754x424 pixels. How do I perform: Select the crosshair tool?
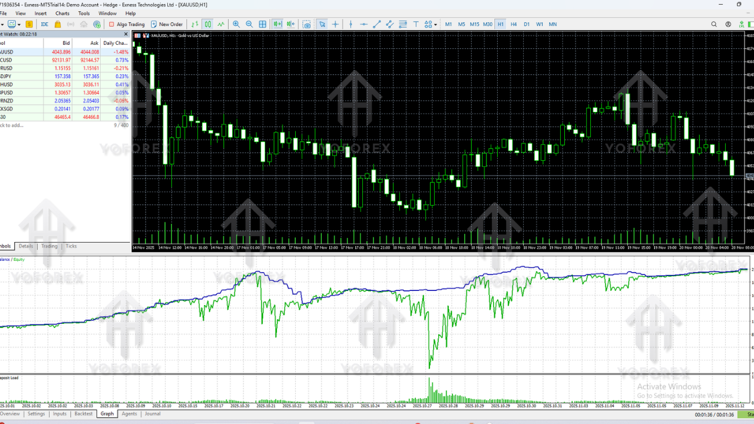pyautogui.click(x=336, y=24)
